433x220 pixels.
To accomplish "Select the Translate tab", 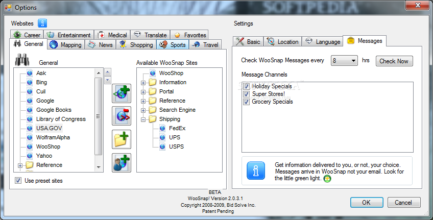I will click(150, 35).
